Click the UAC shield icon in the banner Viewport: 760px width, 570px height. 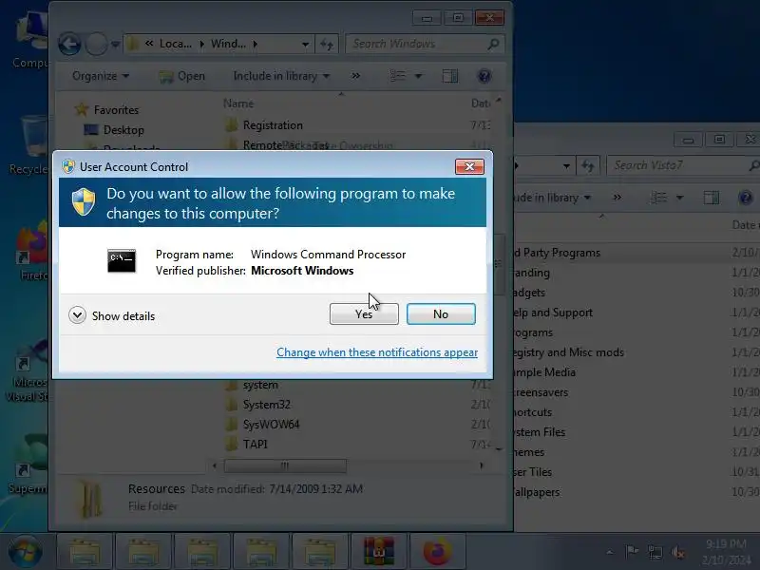(x=84, y=201)
